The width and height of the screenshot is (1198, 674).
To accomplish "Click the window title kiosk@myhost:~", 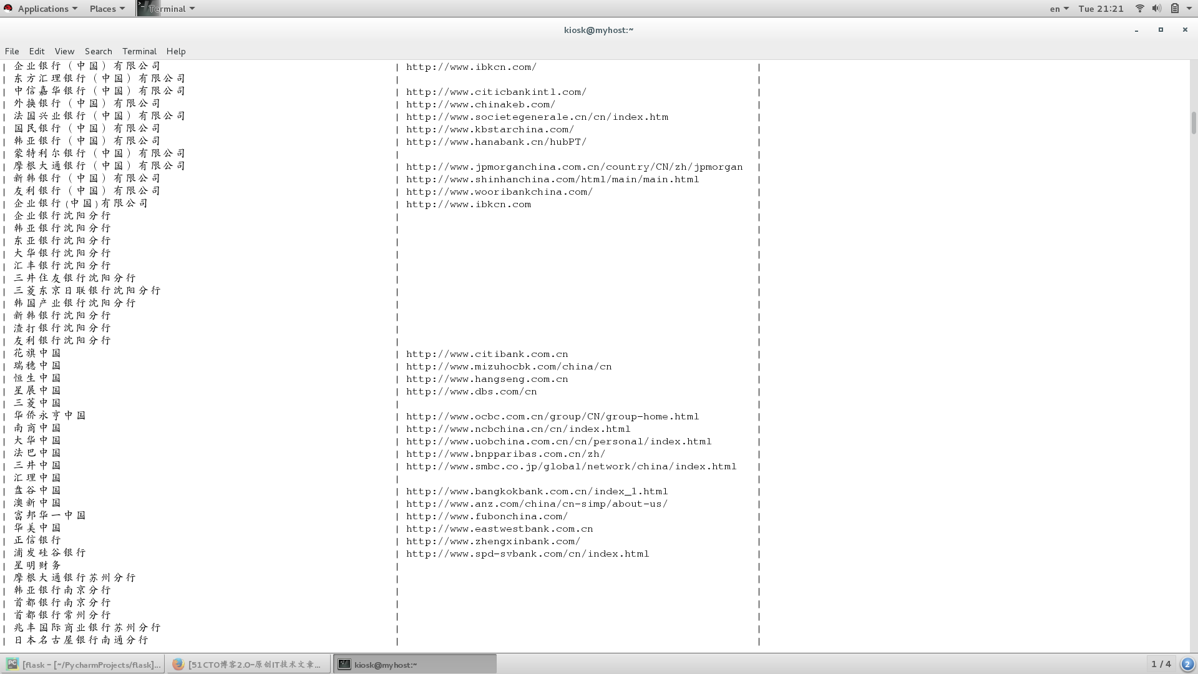I will pos(598,30).
